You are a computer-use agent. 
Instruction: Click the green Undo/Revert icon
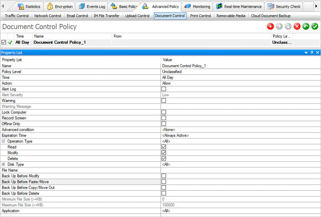pos(306,26)
